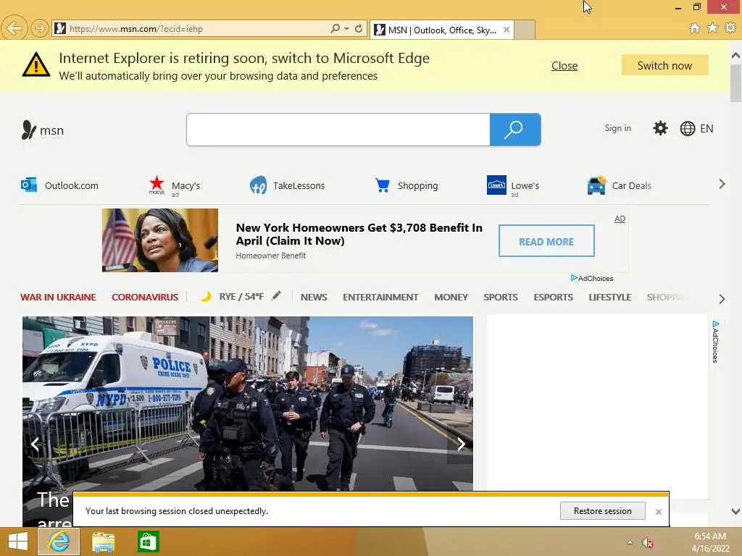Open the Outlook.com shortcut icon
The width and height of the screenshot is (742, 556).
pyautogui.click(x=29, y=185)
